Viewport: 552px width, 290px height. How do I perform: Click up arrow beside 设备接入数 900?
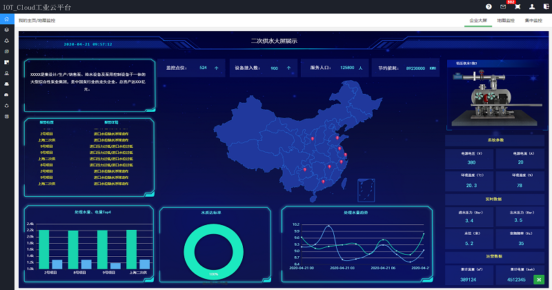click(x=288, y=68)
